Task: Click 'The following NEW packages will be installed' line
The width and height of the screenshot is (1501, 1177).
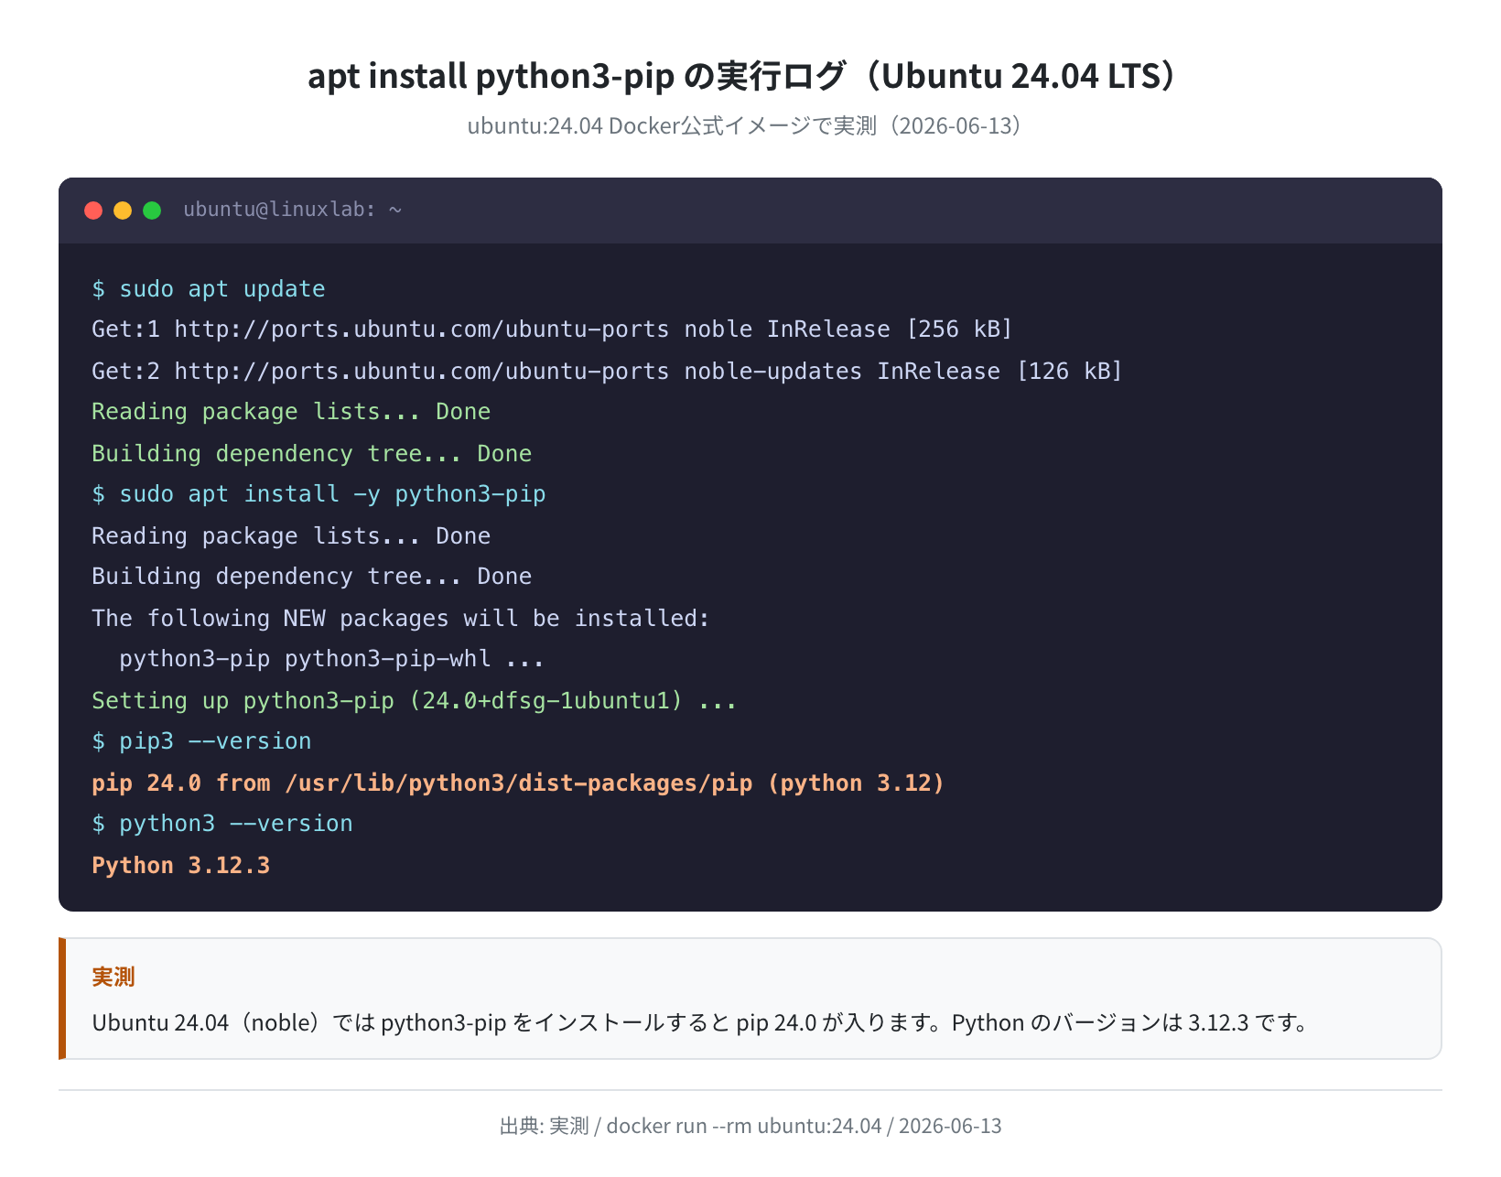Action: click(x=401, y=618)
